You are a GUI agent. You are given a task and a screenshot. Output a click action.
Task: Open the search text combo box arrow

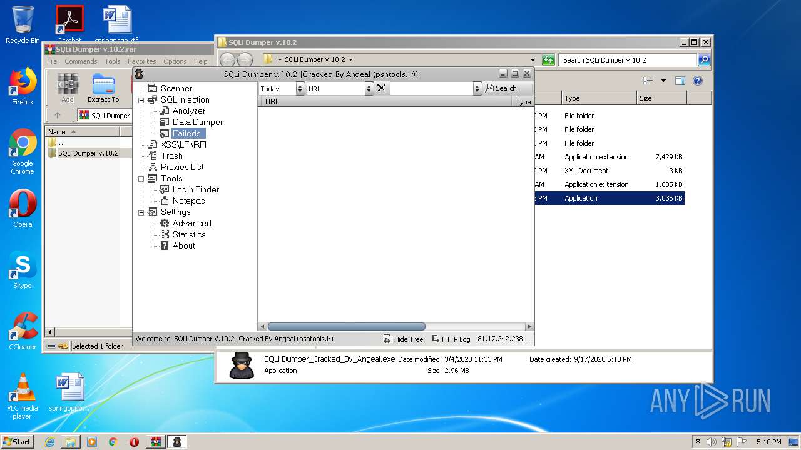pos(477,89)
